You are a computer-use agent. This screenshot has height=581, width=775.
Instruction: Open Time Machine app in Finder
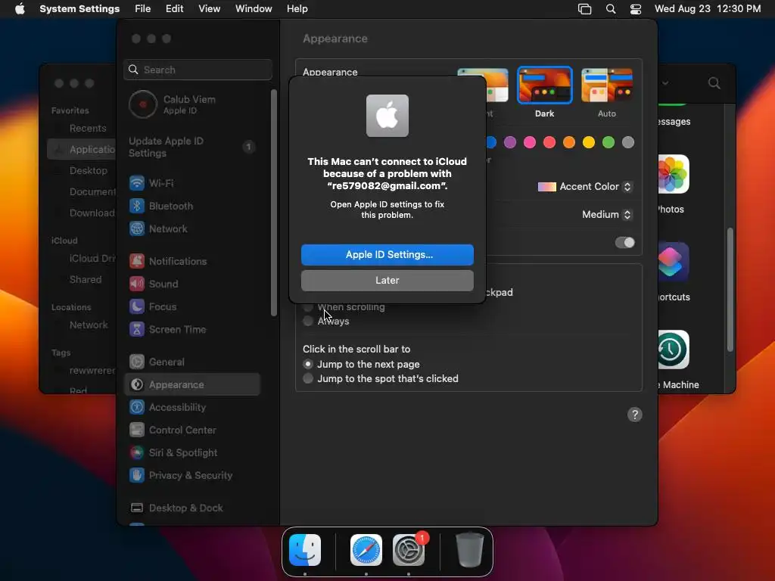click(673, 350)
